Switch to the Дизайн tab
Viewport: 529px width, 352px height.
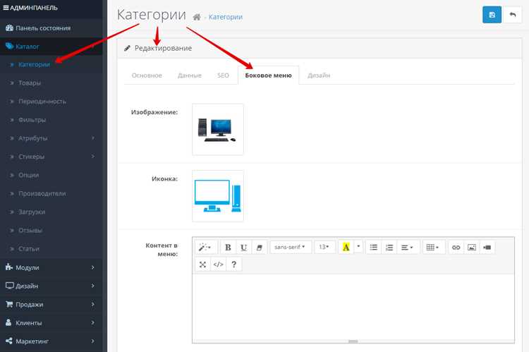point(319,75)
